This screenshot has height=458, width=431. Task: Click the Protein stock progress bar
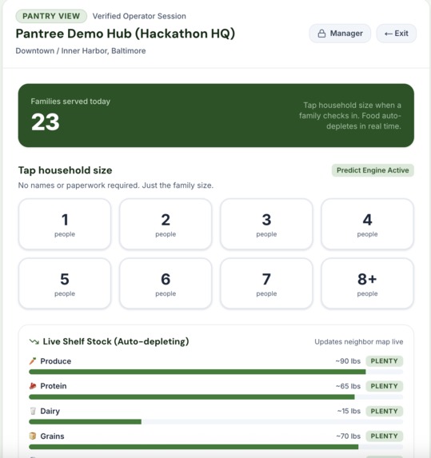click(x=216, y=397)
